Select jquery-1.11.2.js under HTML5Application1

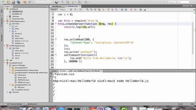[x=21, y=41]
